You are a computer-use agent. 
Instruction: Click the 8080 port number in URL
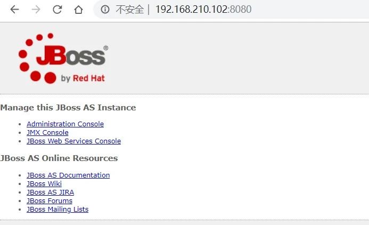241,10
